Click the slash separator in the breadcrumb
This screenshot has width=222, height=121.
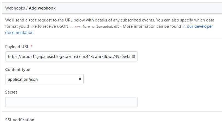[x=27, y=8]
